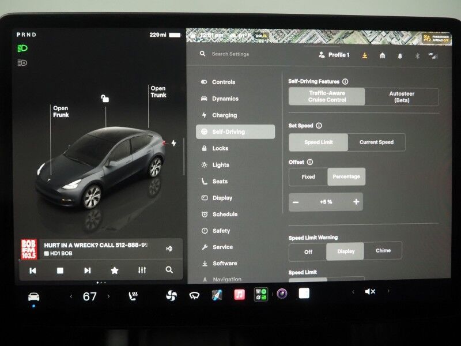Screen dimensions: 461x346
Task: Tap Open Trunk
Action: coord(158,92)
